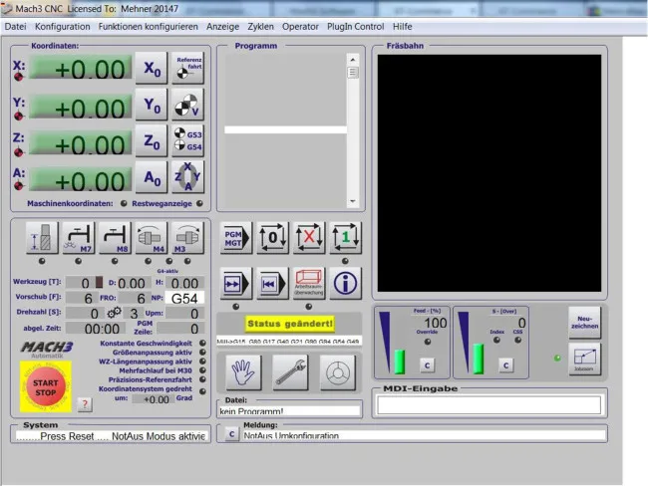Reset feed override with its C button
The image size is (648, 486).
(x=427, y=365)
